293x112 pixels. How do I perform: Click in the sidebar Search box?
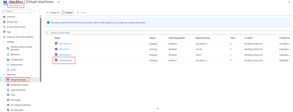(17, 11)
